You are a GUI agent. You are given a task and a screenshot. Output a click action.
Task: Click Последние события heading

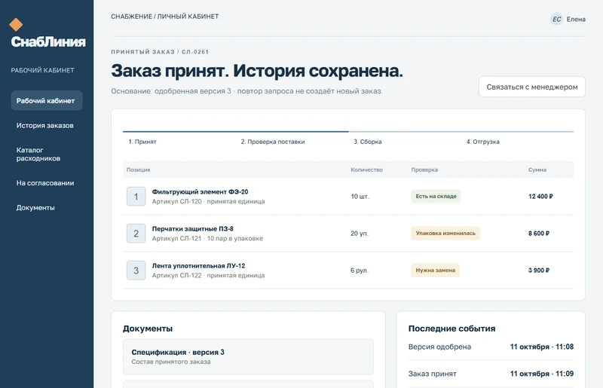point(451,328)
